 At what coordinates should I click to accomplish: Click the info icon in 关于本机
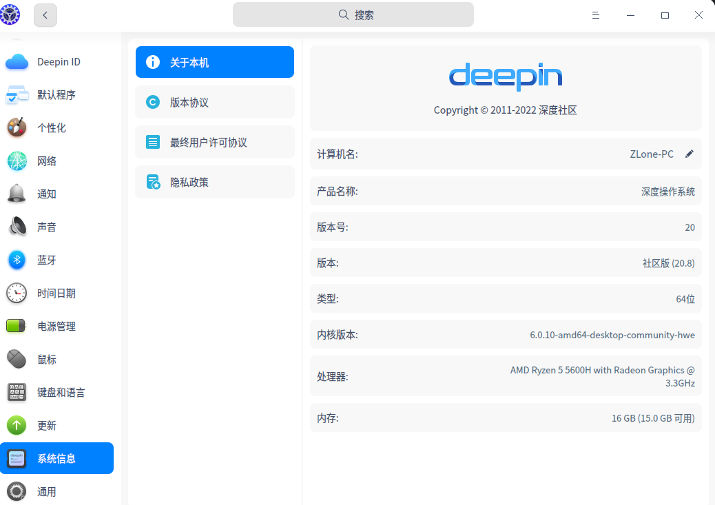pos(153,62)
